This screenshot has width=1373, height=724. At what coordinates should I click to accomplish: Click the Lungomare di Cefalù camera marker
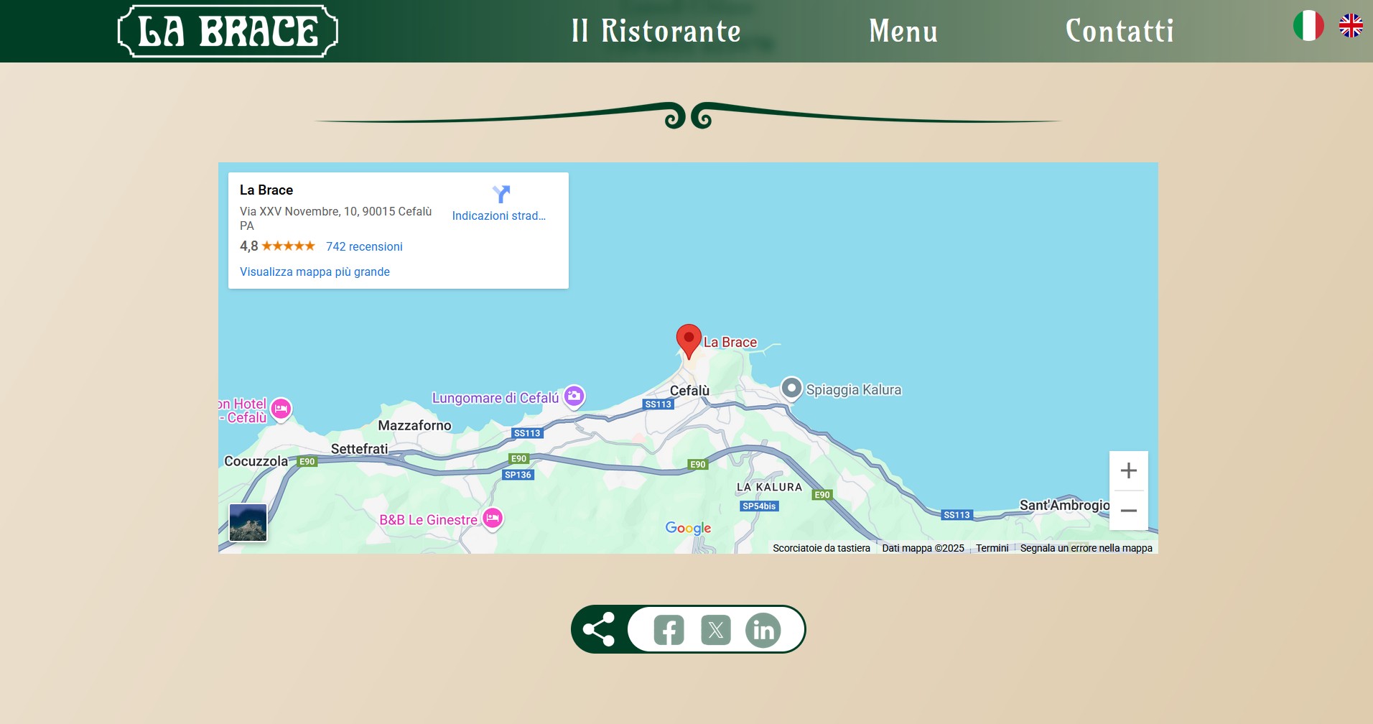pos(574,396)
